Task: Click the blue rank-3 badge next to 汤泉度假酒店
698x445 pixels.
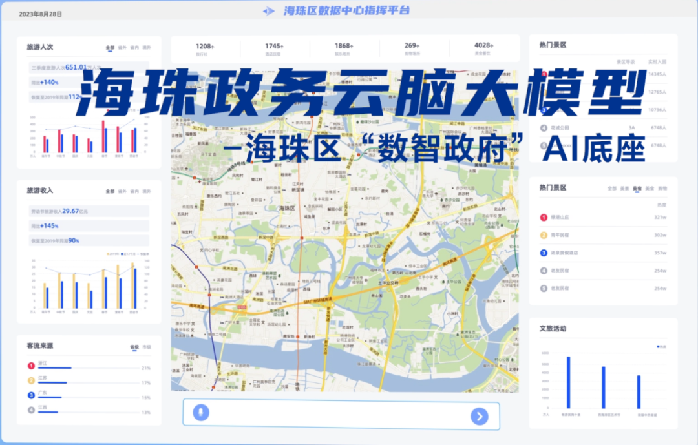Action: 544,253
